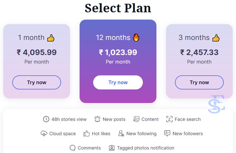The height and width of the screenshot is (153, 236).
Task: Click the Select Plan heading
Action: [118, 8]
